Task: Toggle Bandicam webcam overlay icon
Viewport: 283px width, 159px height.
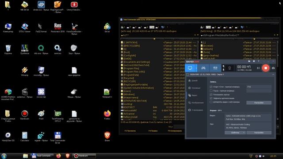Action: point(229,68)
